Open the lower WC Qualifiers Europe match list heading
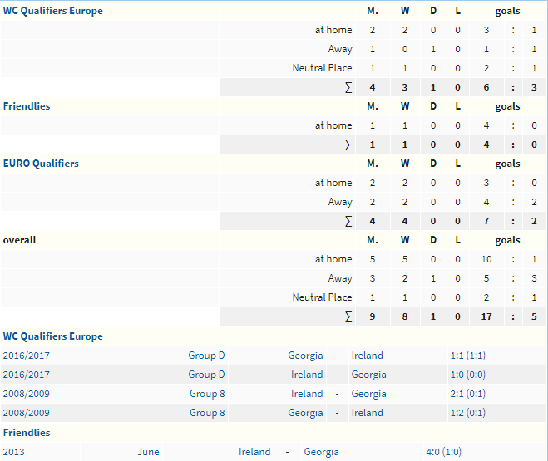 [52, 336]
